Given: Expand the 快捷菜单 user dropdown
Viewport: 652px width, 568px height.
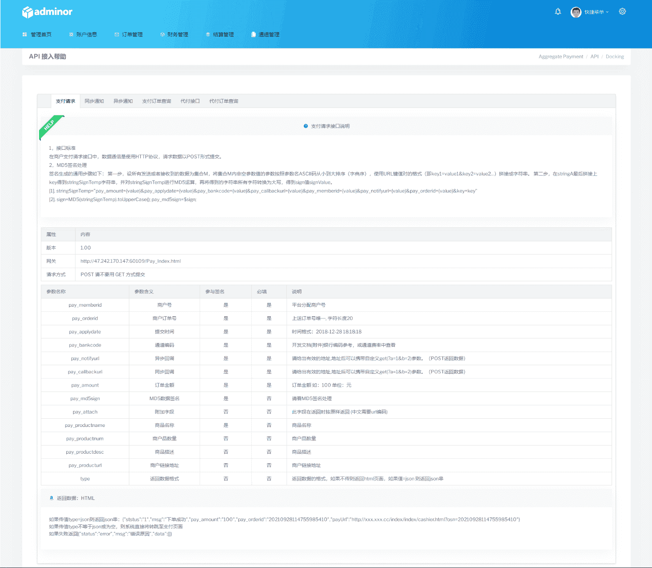Looking at the screenshot, I should [x=596, y=12].
